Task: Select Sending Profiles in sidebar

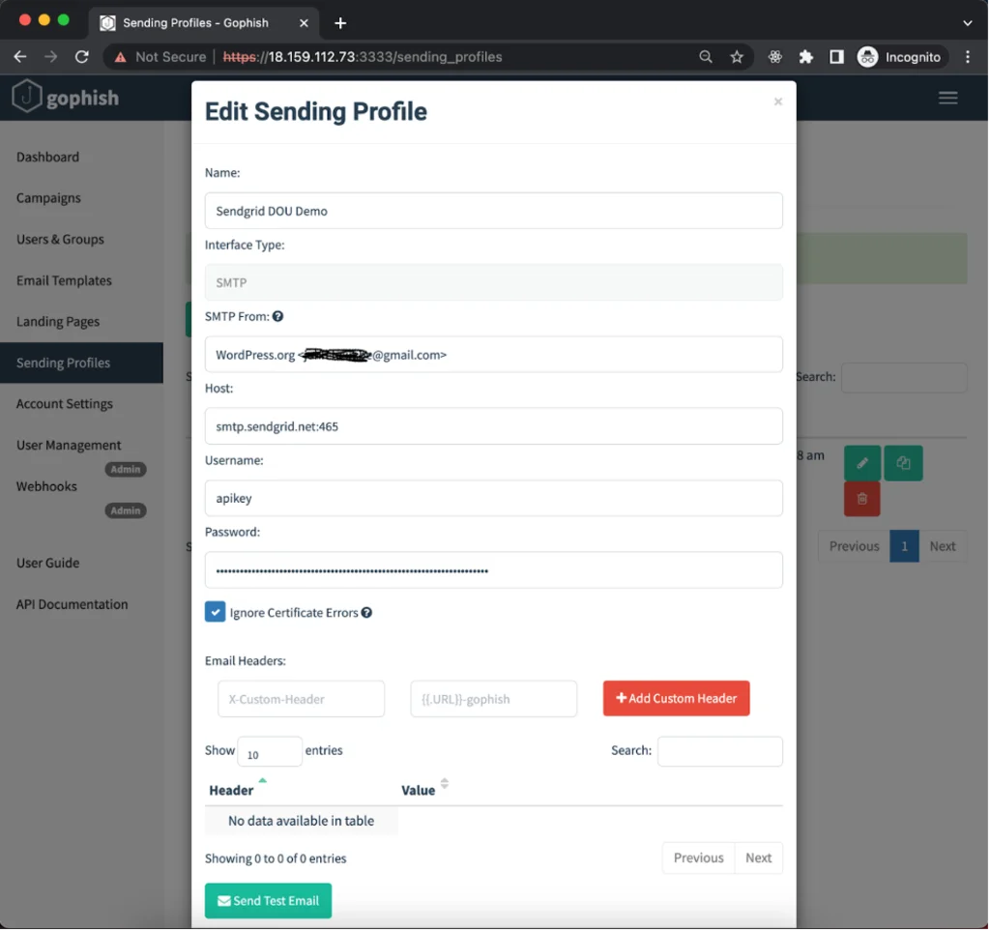Action: (x=81, y=363)
